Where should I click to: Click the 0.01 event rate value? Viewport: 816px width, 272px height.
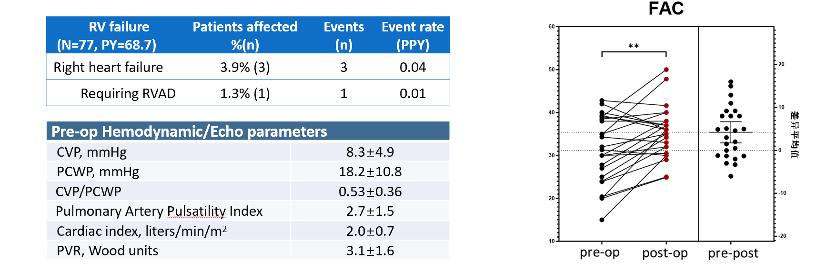click(413, 93)
